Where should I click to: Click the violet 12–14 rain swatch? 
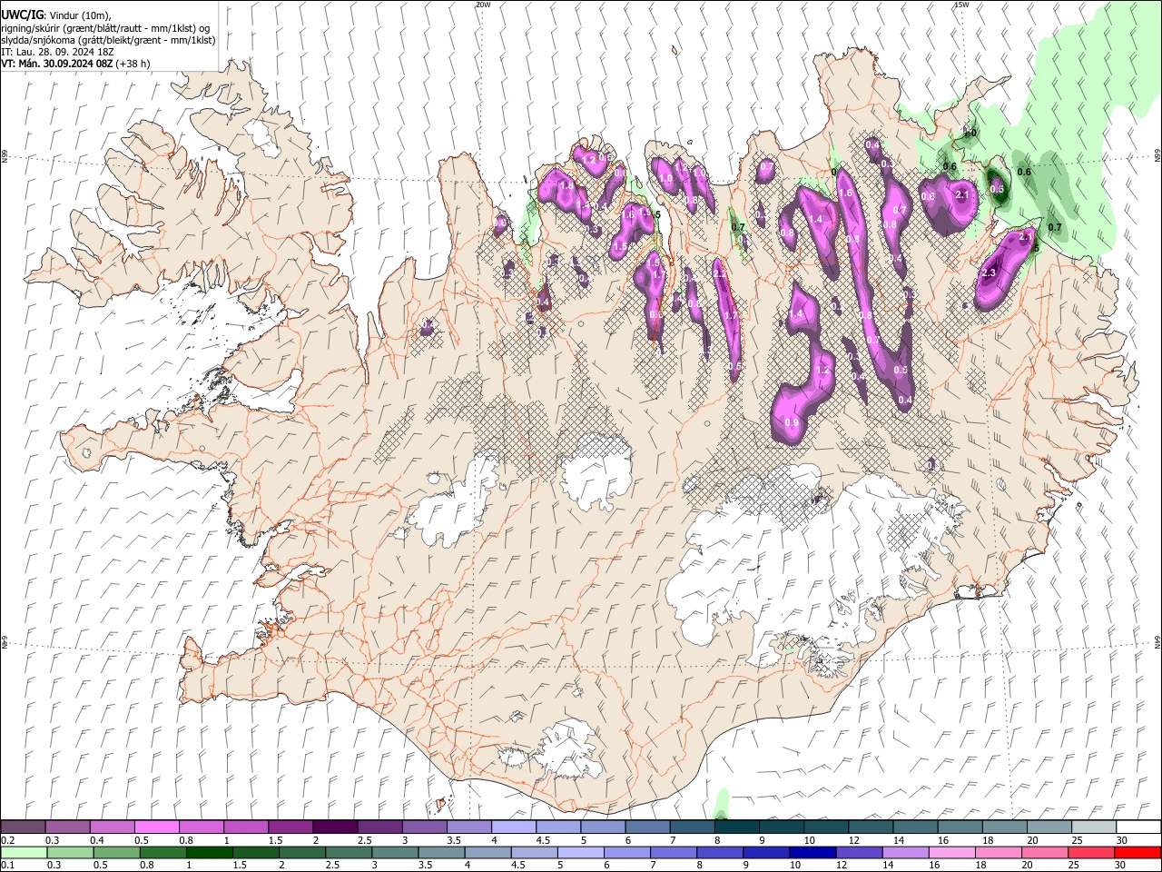[858, 852]
